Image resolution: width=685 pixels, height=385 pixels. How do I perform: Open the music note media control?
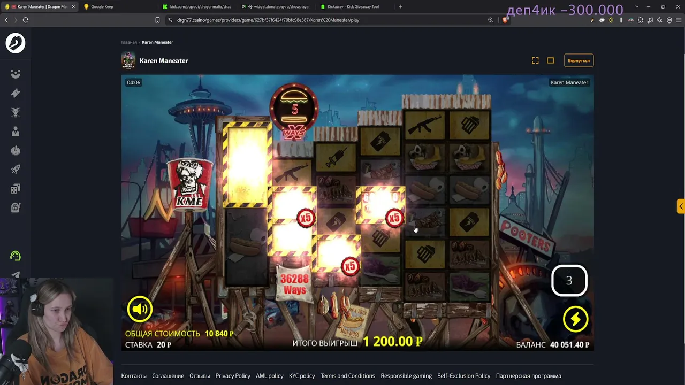650,20
